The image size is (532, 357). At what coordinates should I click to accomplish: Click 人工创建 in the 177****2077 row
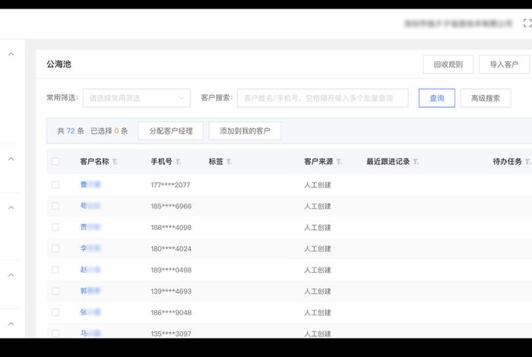[318, 185]
